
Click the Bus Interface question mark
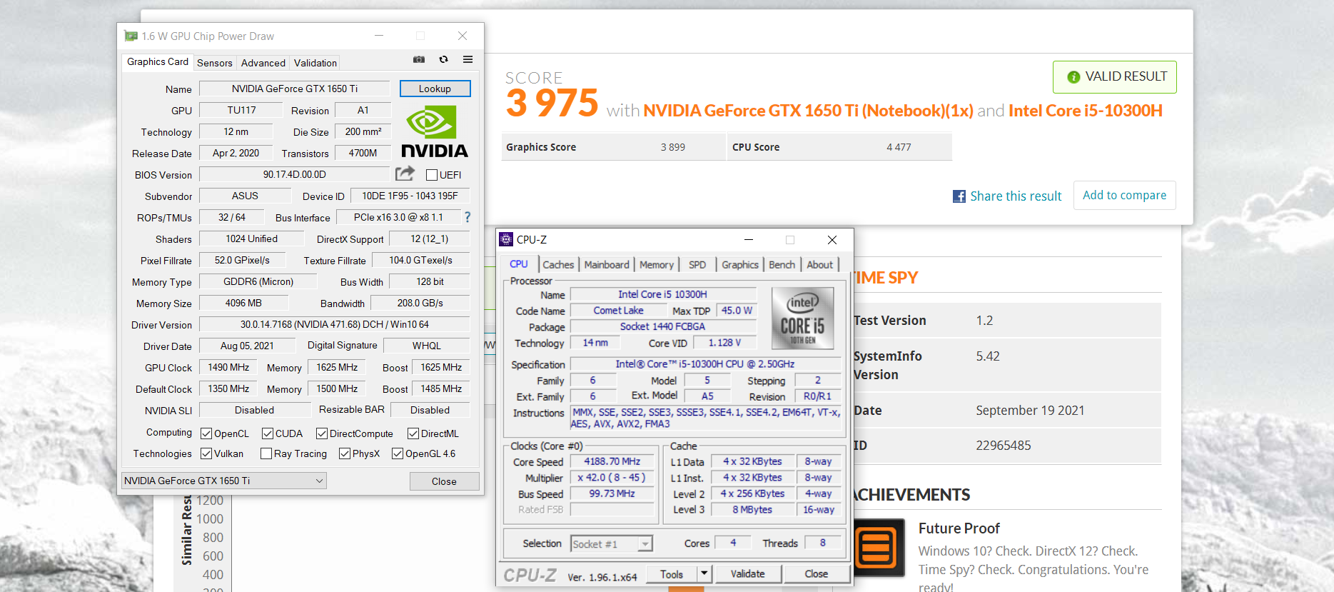(468, 217)
